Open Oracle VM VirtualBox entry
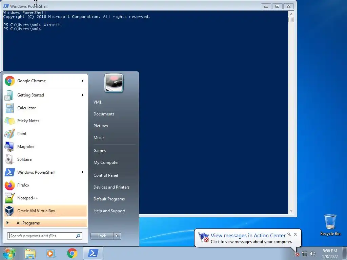 click(x=45, y=211)
